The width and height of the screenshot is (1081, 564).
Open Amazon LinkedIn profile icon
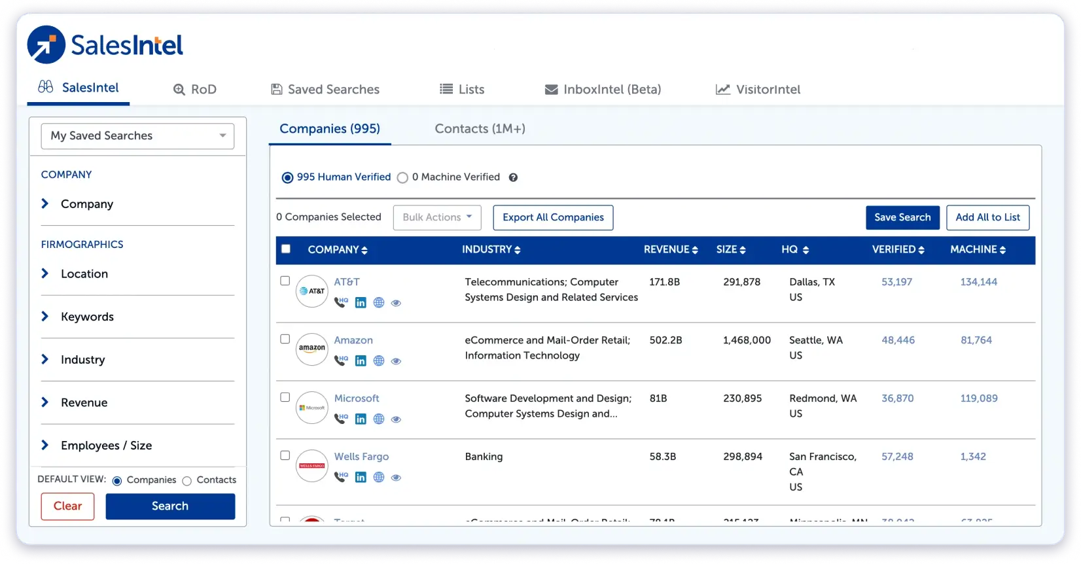click(x=361, y=361)
